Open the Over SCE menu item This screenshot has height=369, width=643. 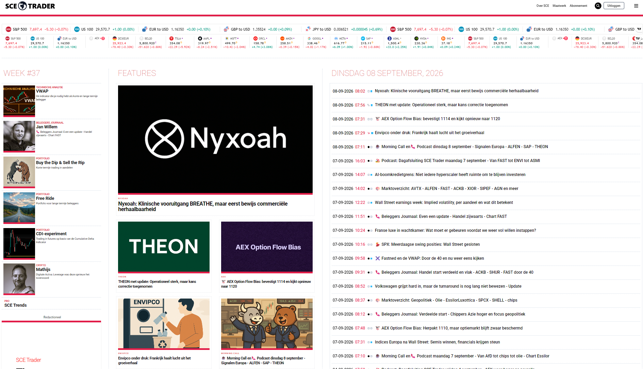tap(543, 6)
